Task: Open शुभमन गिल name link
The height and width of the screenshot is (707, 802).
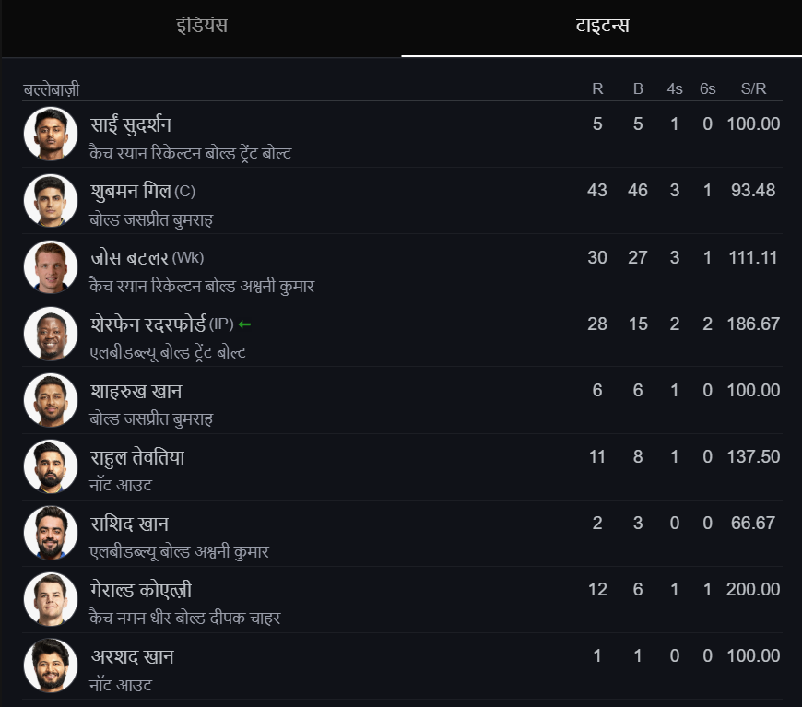Action: pos(130,191)
